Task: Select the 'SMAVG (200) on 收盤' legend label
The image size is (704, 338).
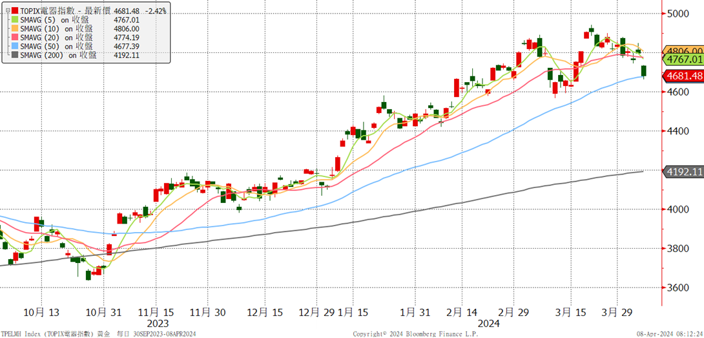Action: pos(57,56)
